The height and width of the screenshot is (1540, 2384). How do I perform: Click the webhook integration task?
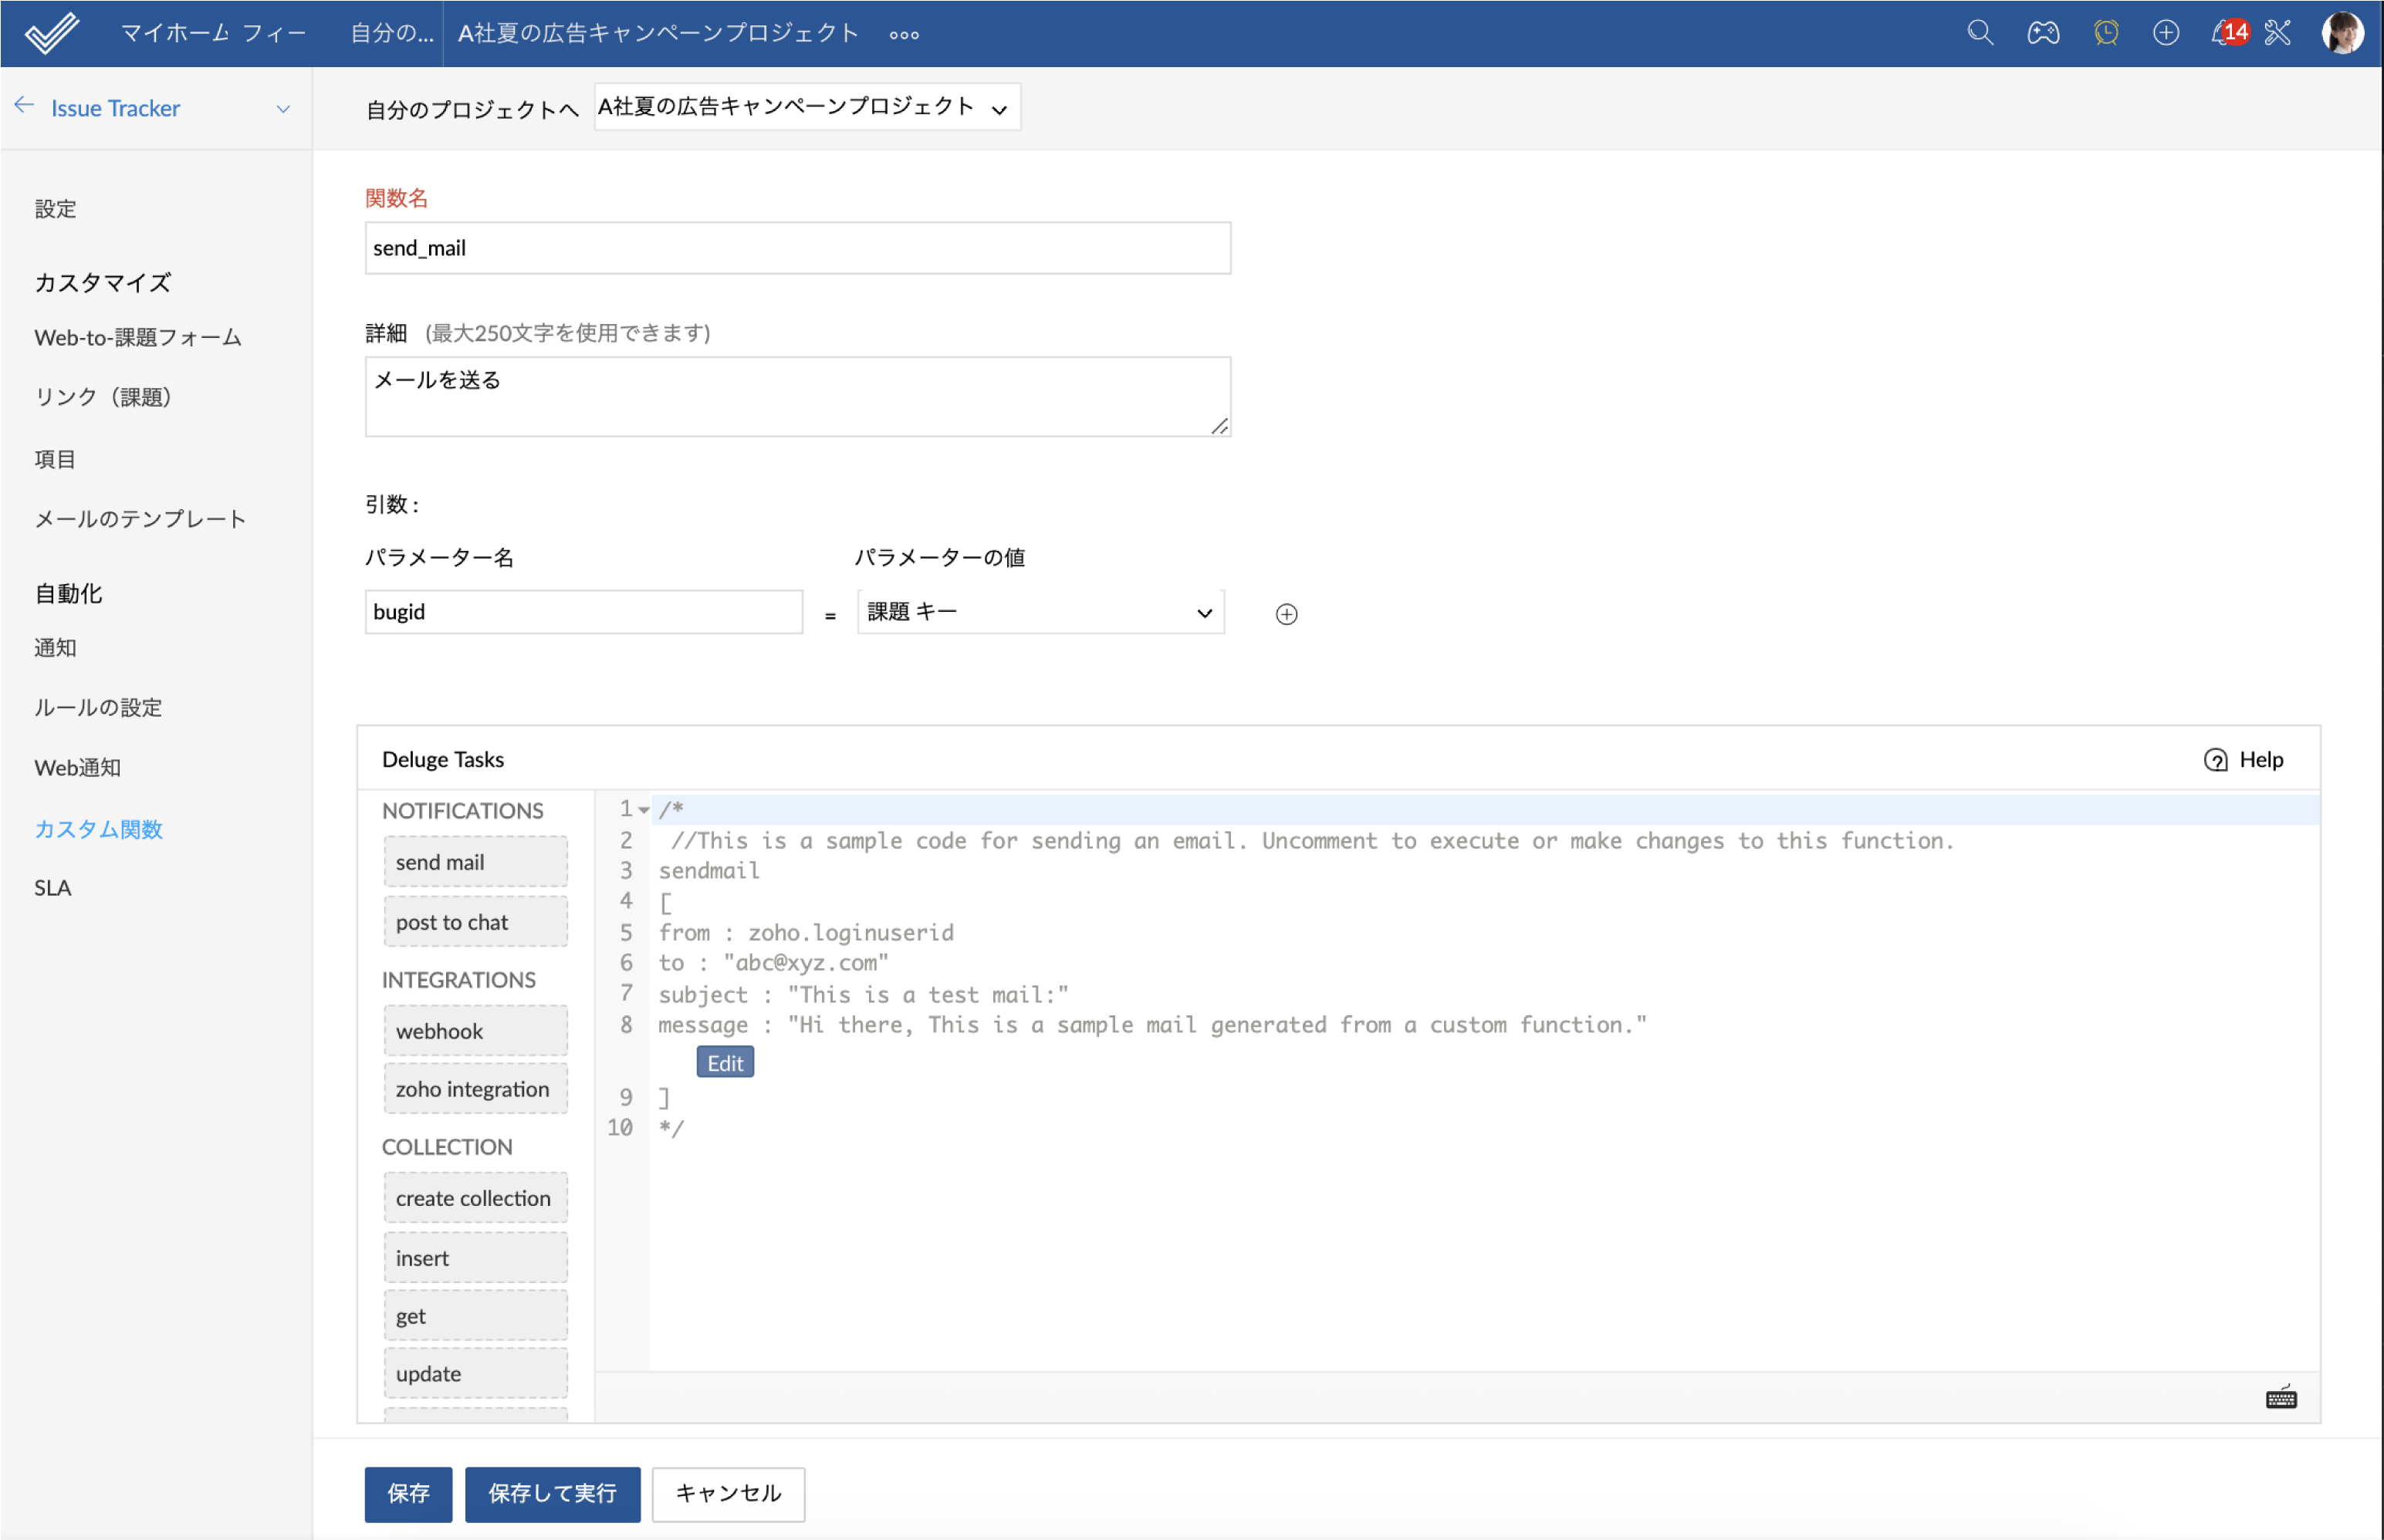(x=475, y=1031)
